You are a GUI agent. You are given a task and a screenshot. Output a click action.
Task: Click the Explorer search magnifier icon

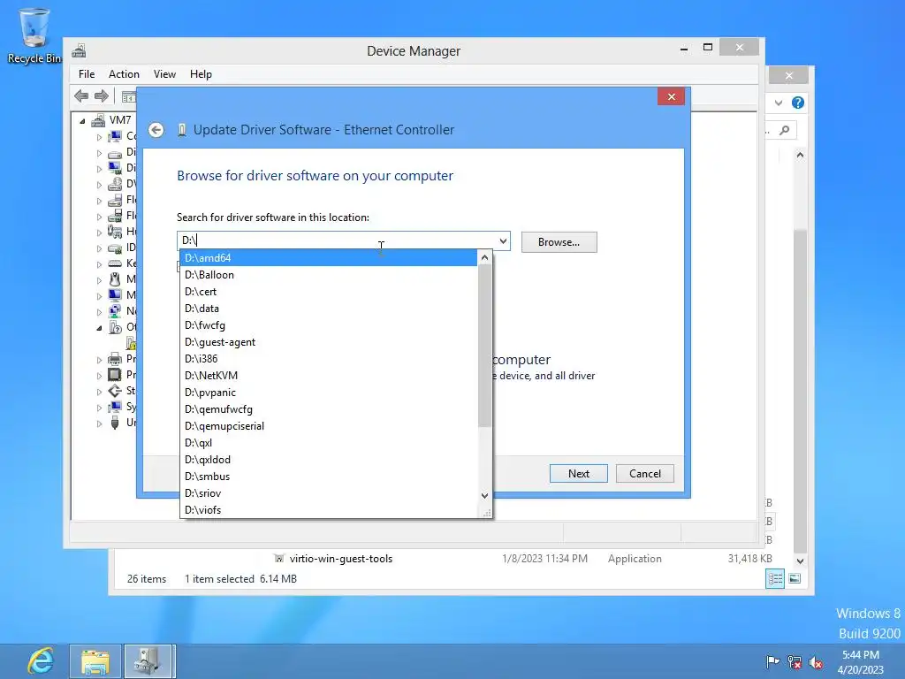pyautogui.click(x=785, y=131)
